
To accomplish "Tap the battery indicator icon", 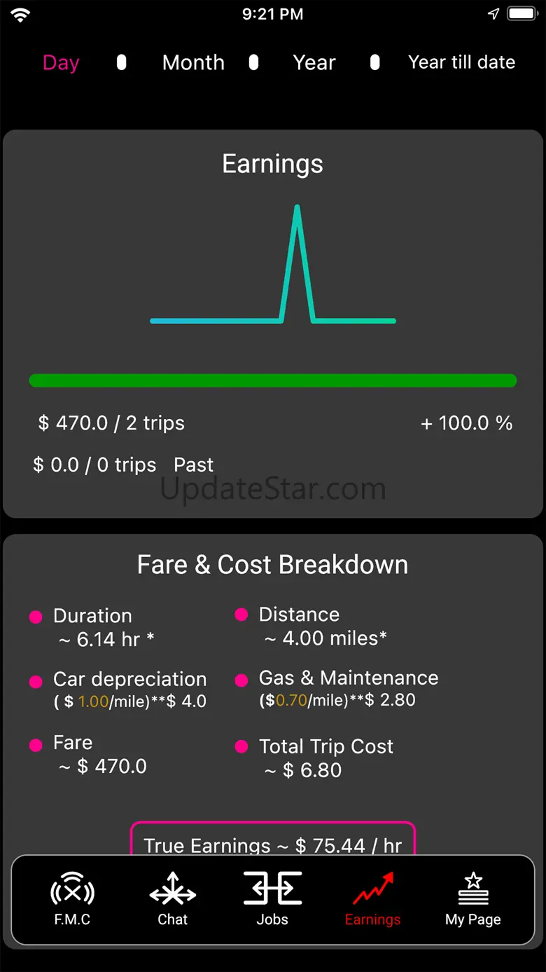I will tap(521, 14).
